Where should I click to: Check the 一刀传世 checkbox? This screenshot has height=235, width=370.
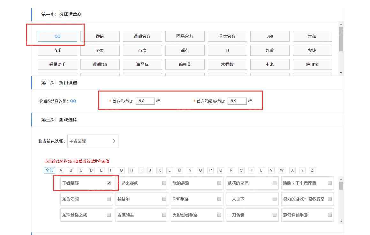click(275, 215)
